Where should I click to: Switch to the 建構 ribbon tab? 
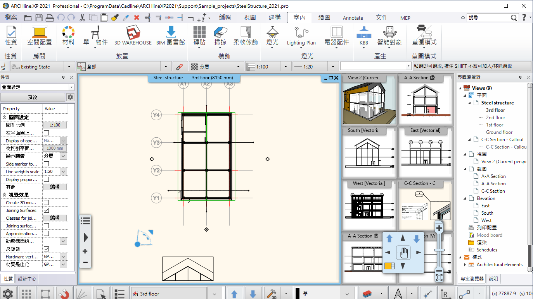tap(274, 17)
